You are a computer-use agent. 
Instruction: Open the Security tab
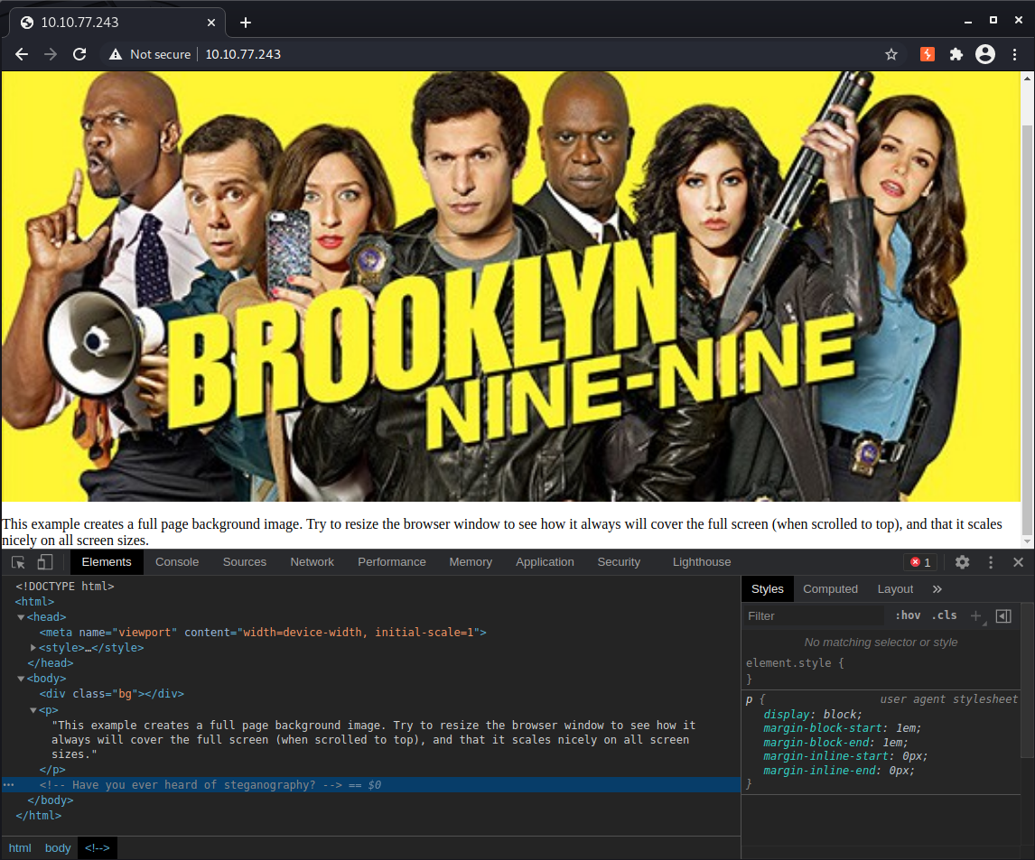(619, 562)
